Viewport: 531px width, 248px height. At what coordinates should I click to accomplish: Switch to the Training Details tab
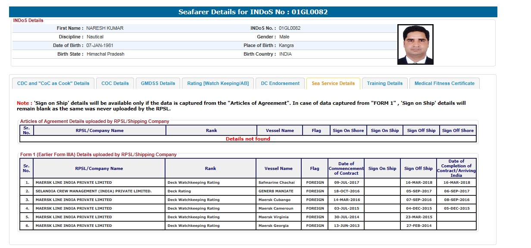point(384,84)
